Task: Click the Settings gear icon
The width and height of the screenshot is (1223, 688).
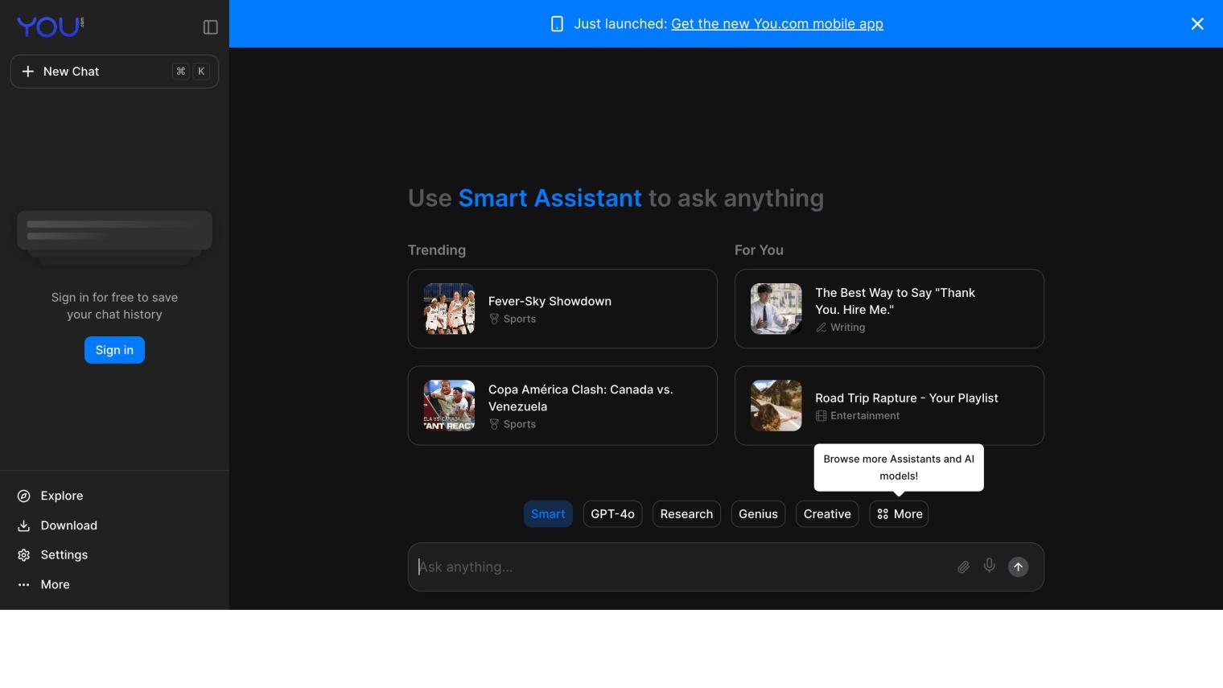Action: click(x=24, y=555)
